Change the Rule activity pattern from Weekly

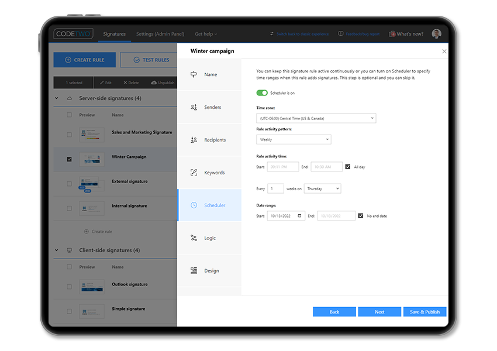coord(294,139)
